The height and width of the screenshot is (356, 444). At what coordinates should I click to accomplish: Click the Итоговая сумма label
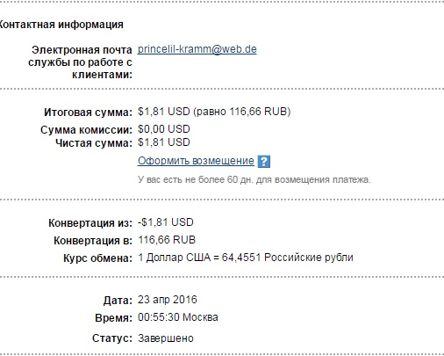click(x=88, y=113)
